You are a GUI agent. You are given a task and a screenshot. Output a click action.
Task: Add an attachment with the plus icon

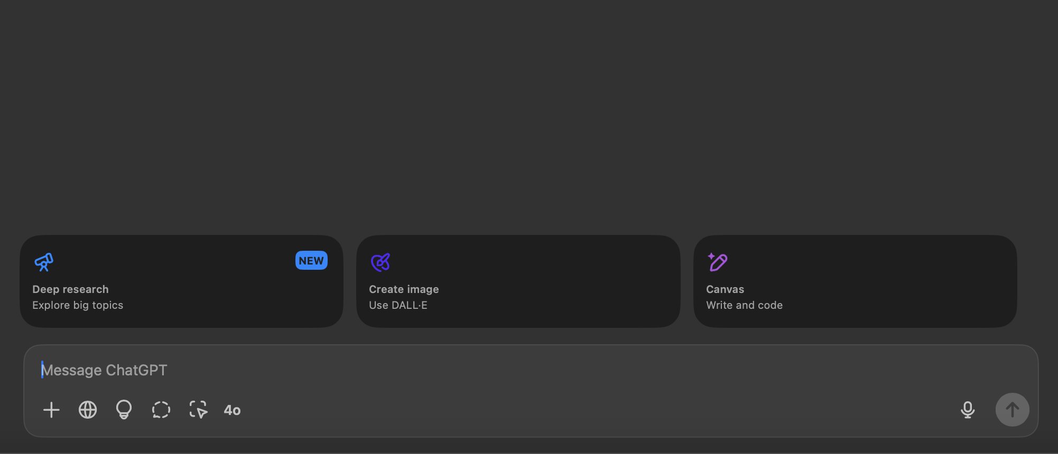51,410
